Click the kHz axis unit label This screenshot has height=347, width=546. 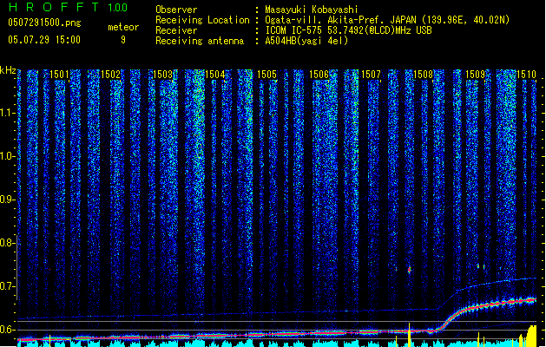8,70
